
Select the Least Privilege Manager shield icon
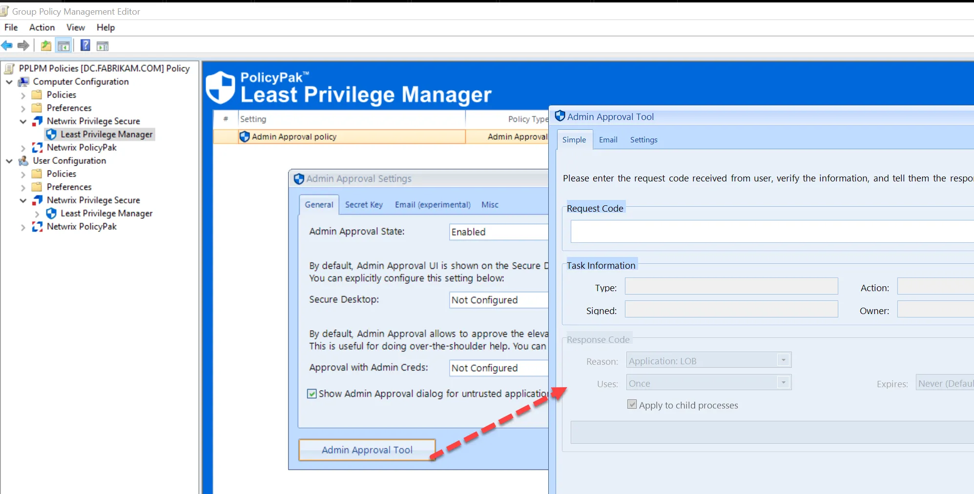pos(51,134)
